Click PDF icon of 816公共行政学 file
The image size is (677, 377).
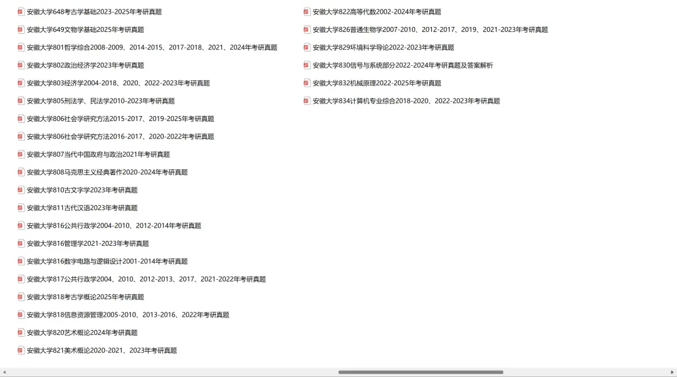click(x=21, y=225)
